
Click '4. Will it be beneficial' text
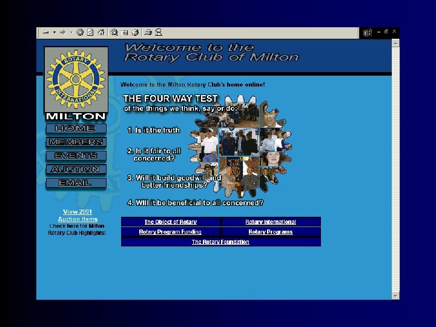pyautogui.click(x=195, y=203)
